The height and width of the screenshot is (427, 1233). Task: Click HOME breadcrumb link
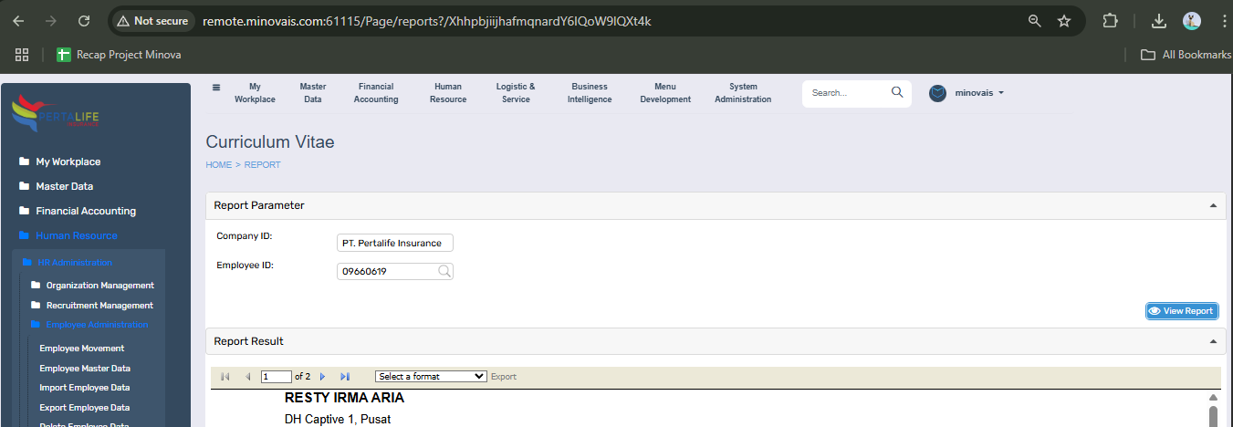[x=219, y=165]
